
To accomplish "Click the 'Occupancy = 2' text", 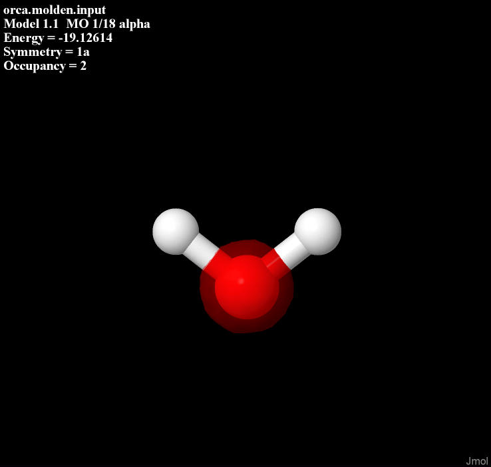I will (45, 66).
